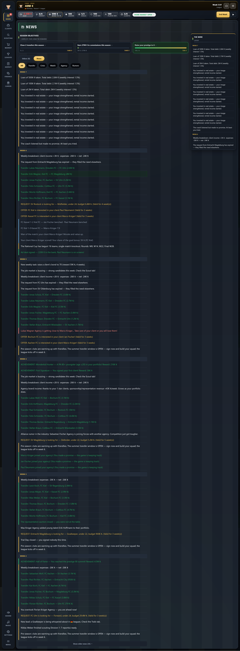The image size is (240, 651).
Task: Click the first icon button beside Week counter
Action: pos(227,6)
